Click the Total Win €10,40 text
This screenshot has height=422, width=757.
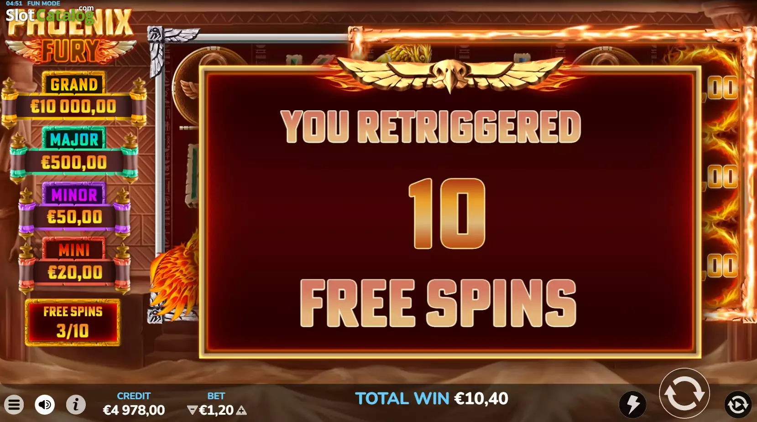point(432,399)
